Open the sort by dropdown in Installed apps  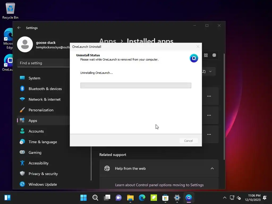tap(209, 71)
